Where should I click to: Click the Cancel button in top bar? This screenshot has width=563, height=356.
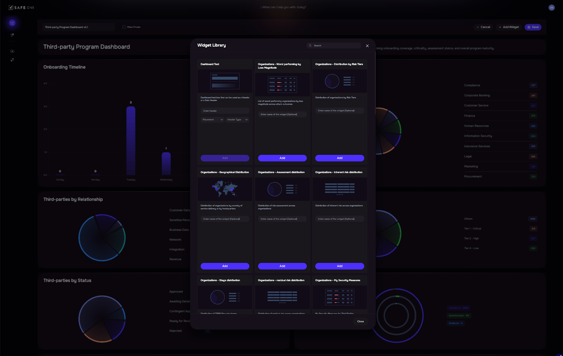(x=483, y=27)
